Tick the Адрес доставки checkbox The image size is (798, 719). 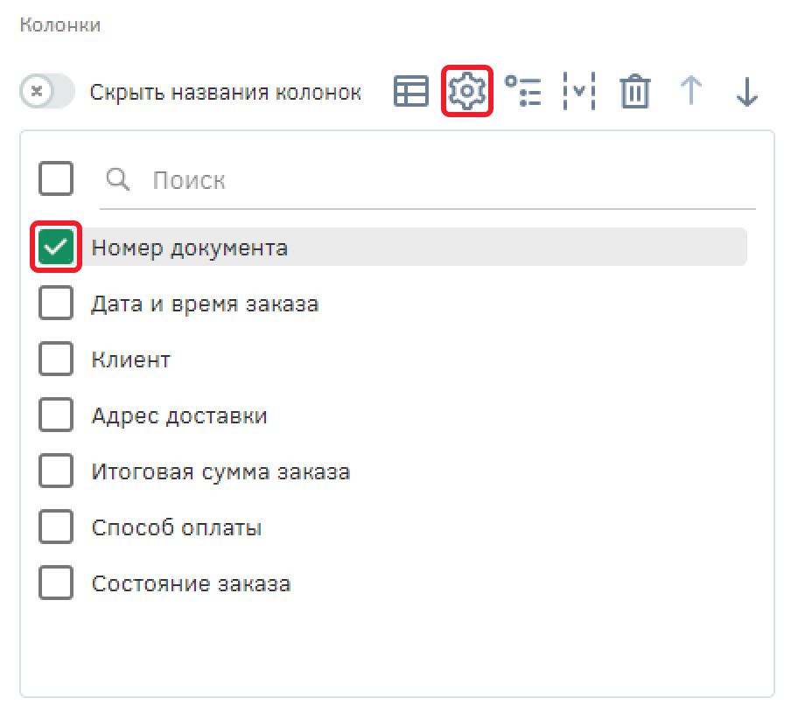point(56,416)
